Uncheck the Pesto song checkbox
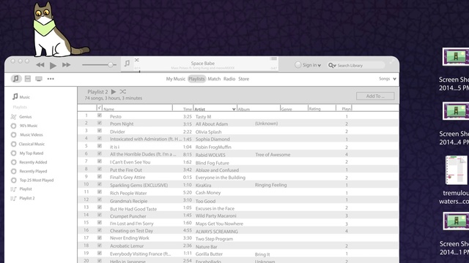 pos(100,115)
